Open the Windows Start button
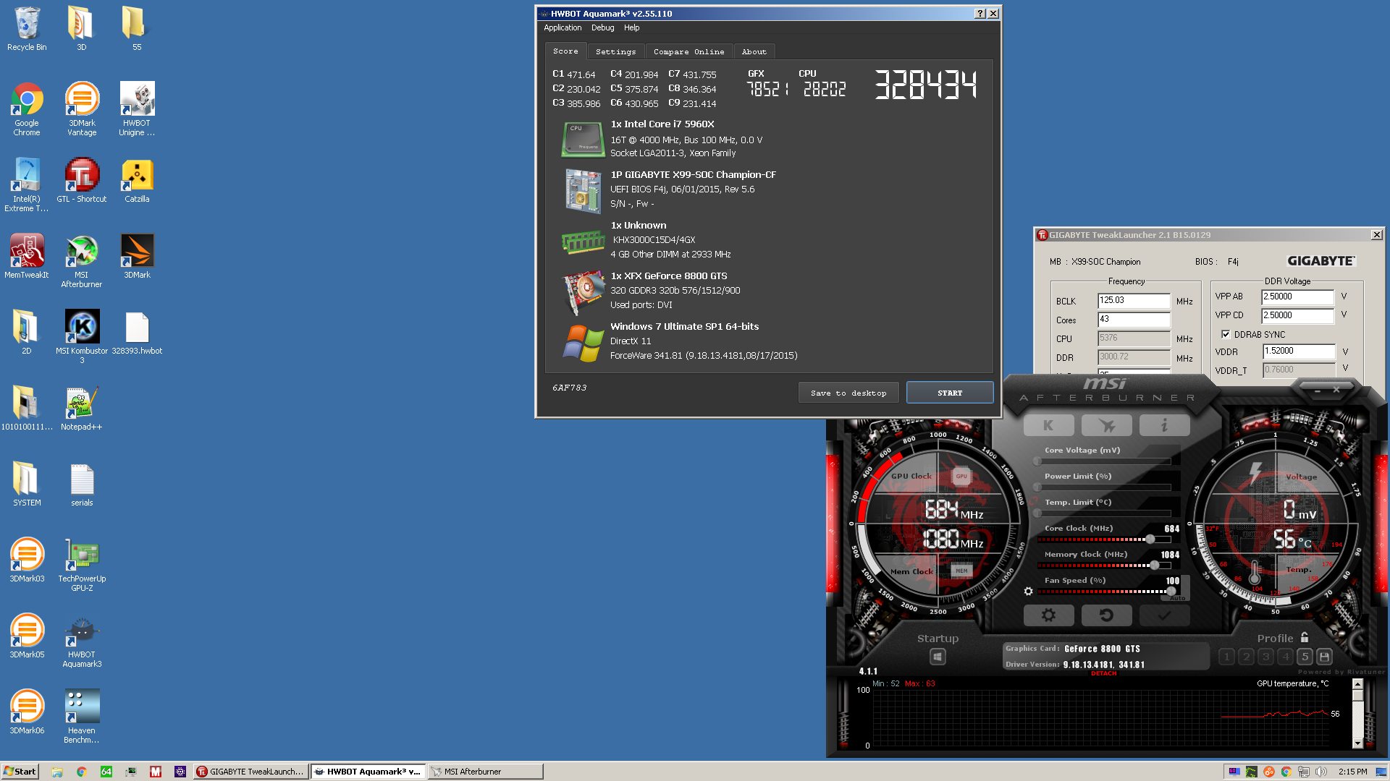 tap(20, 772)
